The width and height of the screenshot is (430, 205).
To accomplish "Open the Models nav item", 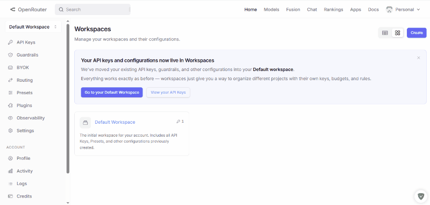I will (x=271, y=10).
